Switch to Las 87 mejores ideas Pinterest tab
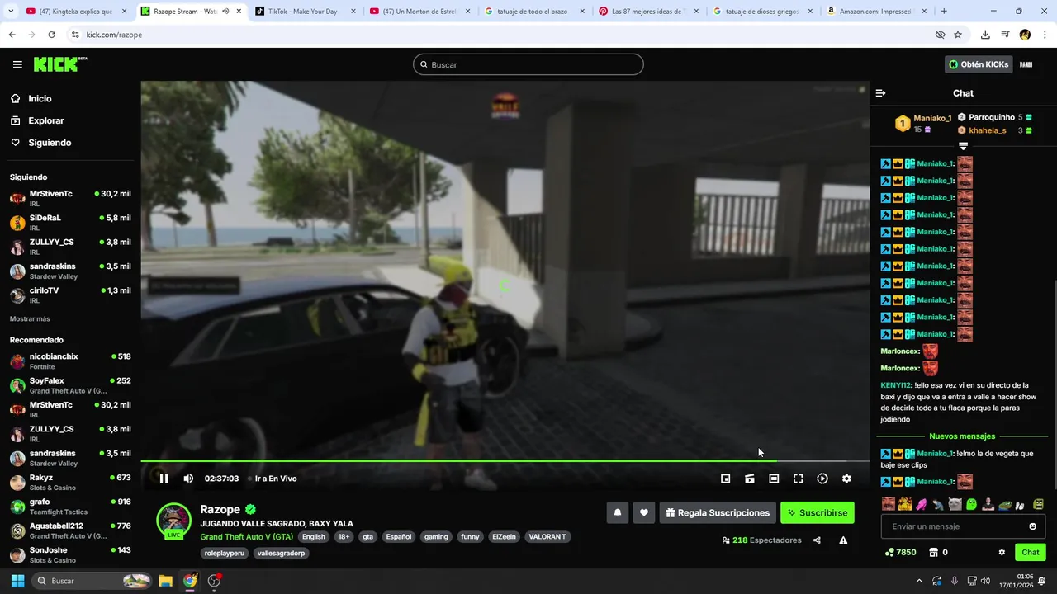1057x594 pixels. click(x=648, y=12)
